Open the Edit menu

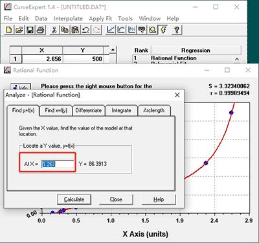23,19
